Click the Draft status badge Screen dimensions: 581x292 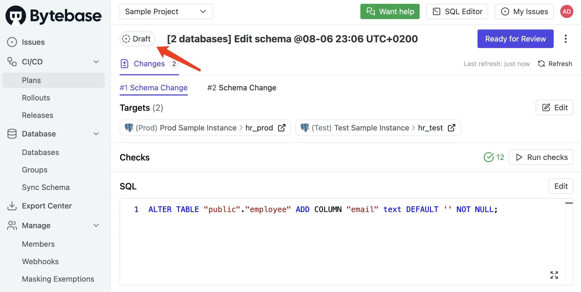pyautogui.click(x=137, y=39)
